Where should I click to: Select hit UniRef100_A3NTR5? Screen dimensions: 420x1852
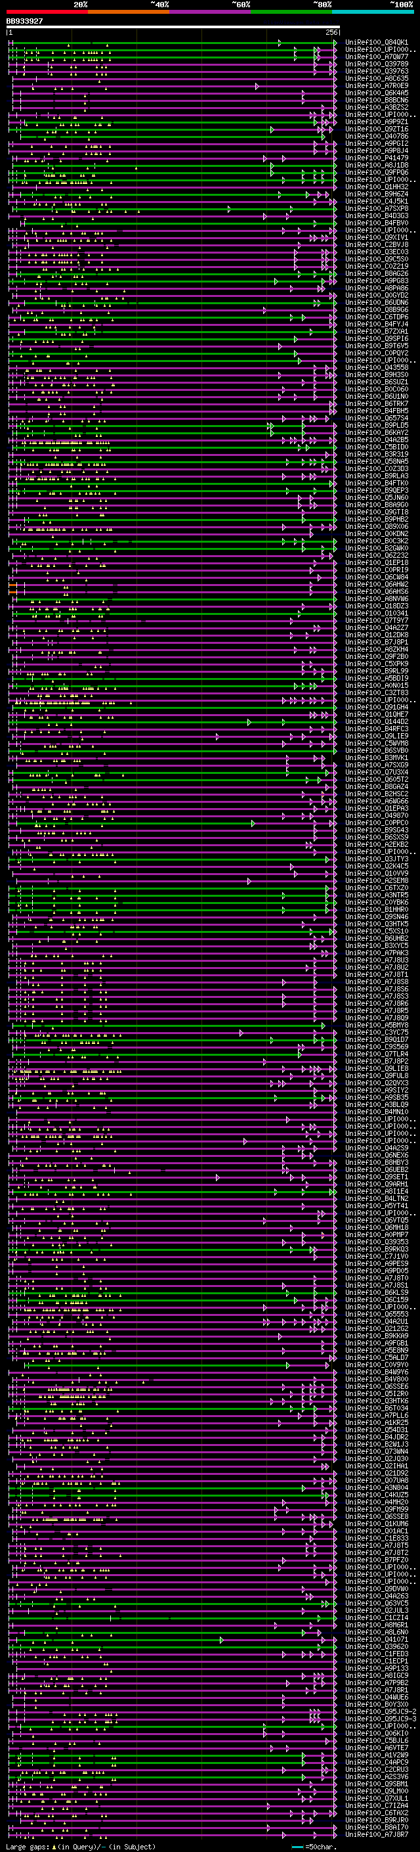click(x=377, y=895)
